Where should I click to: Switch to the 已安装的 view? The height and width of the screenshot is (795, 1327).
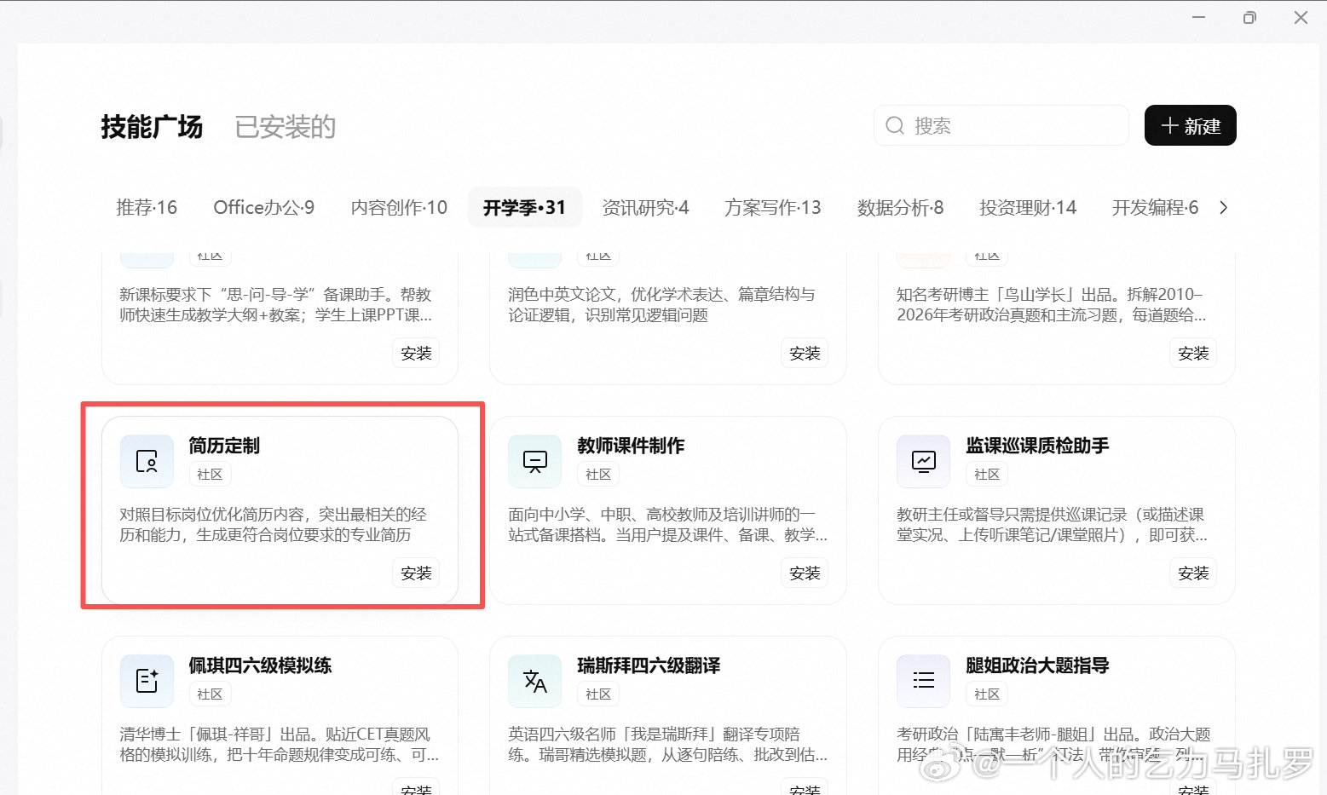point(286,127)
